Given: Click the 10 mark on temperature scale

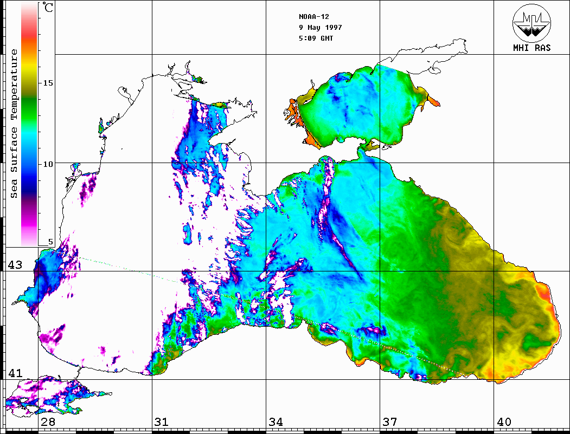Looking at the screenshot, I should pyautogui.click(x=48, y=164).
